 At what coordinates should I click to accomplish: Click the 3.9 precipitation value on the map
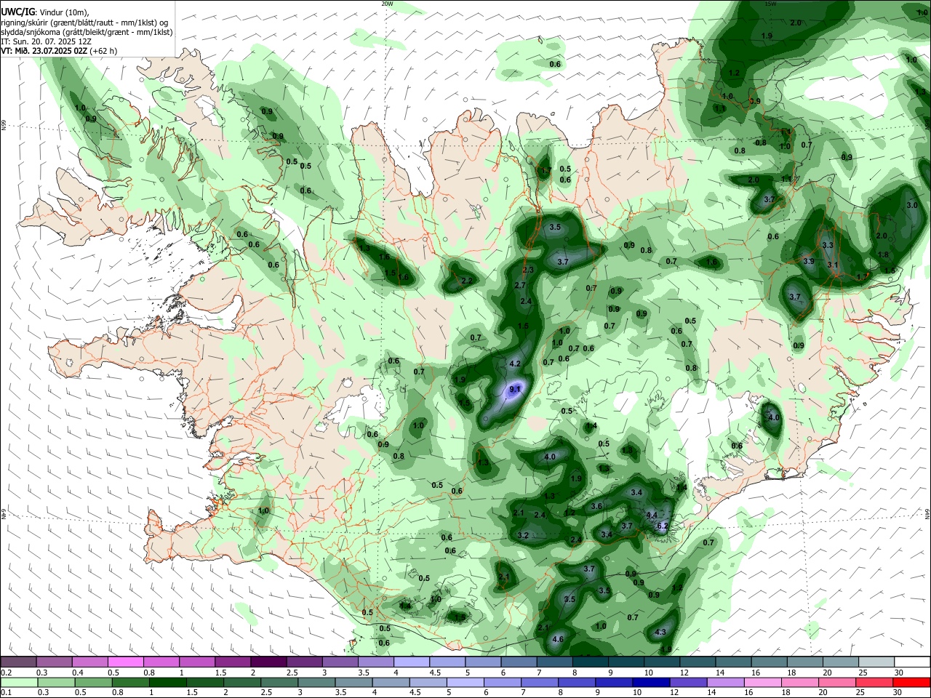(808, 261)
